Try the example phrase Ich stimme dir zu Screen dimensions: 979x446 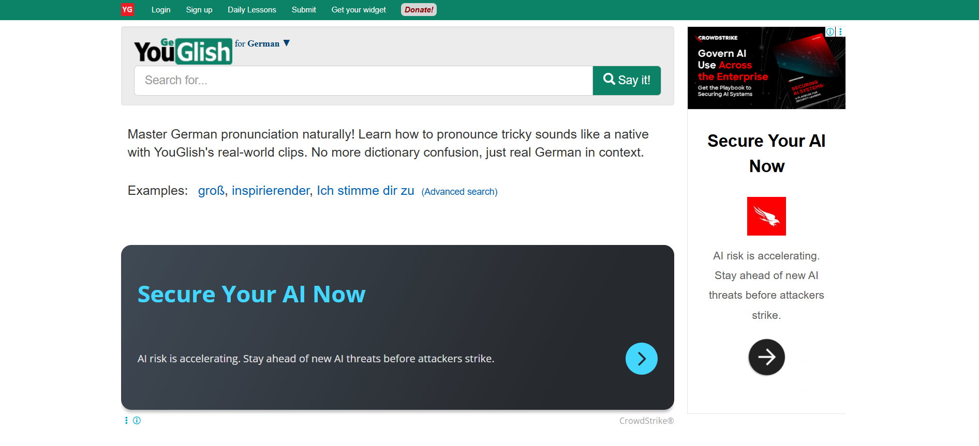[365, 191]
